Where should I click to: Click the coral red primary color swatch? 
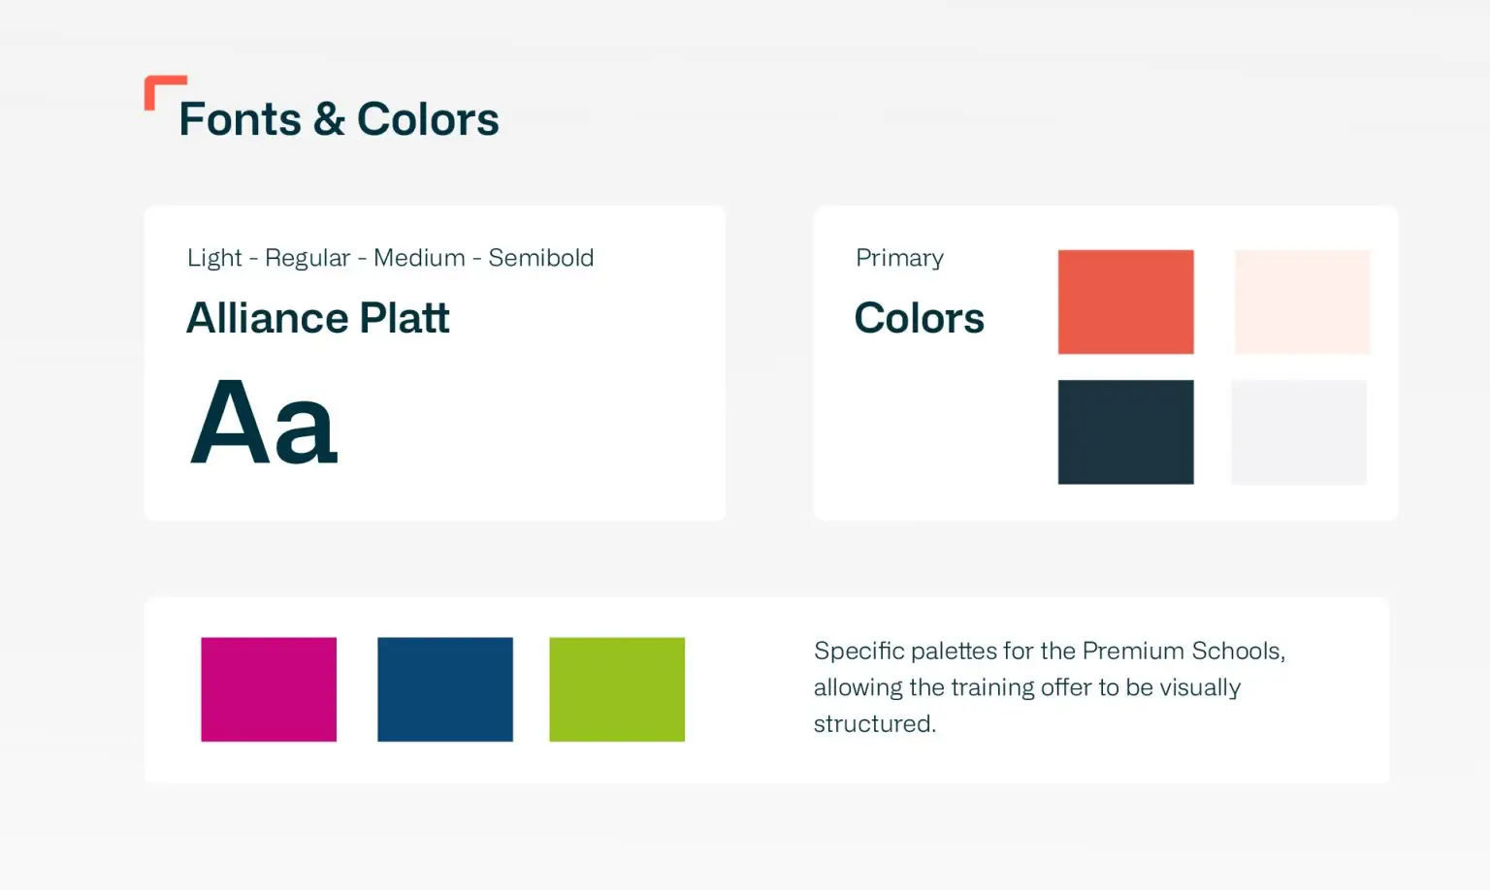(x=1125, y=302)
